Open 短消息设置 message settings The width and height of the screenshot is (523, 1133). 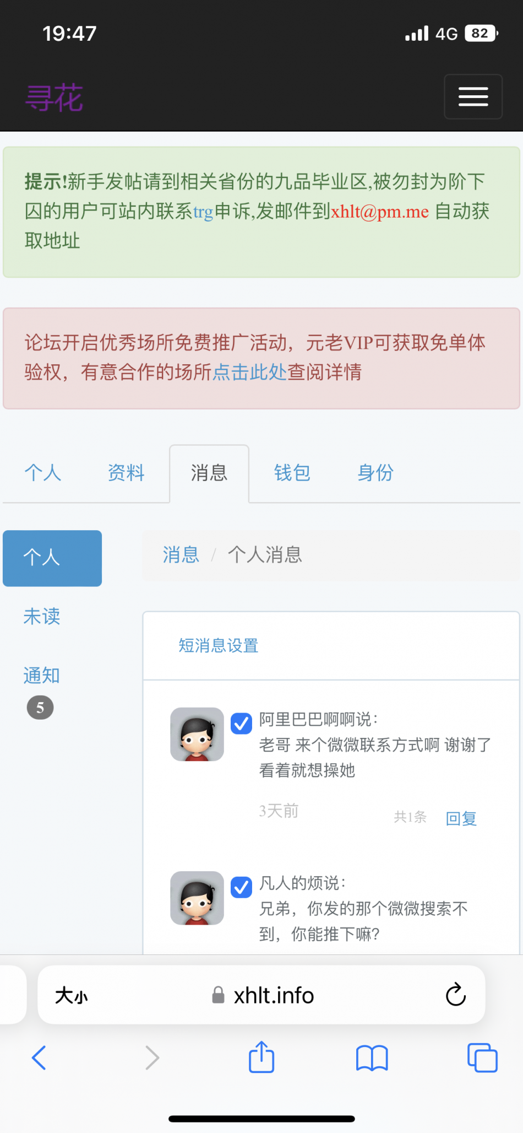pos(219,645)
